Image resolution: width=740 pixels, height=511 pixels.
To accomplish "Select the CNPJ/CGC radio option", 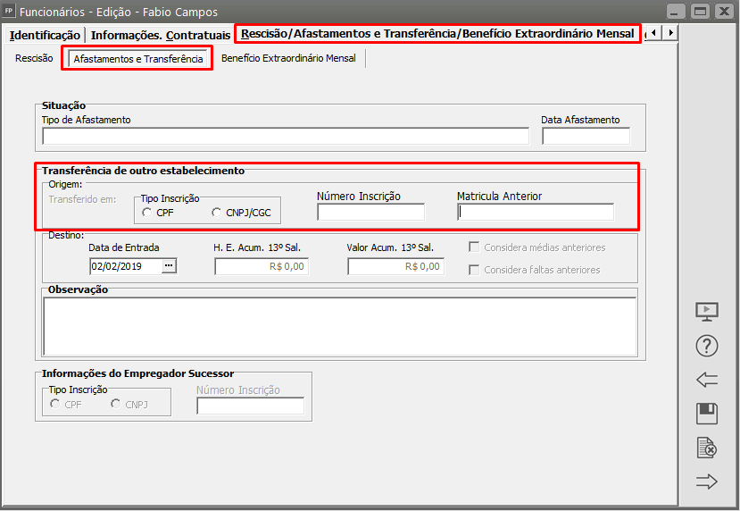I will [217, 213].
